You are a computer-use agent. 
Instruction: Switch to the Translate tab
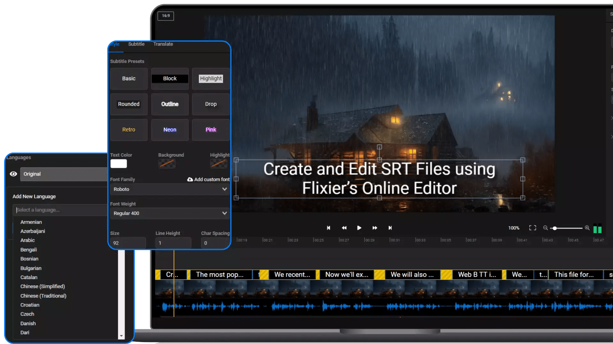pos(163,44)
